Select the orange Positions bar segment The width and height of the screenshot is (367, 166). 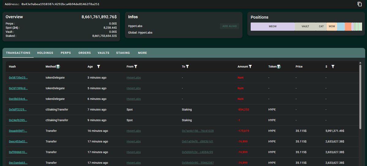click(x=348, y=27)
